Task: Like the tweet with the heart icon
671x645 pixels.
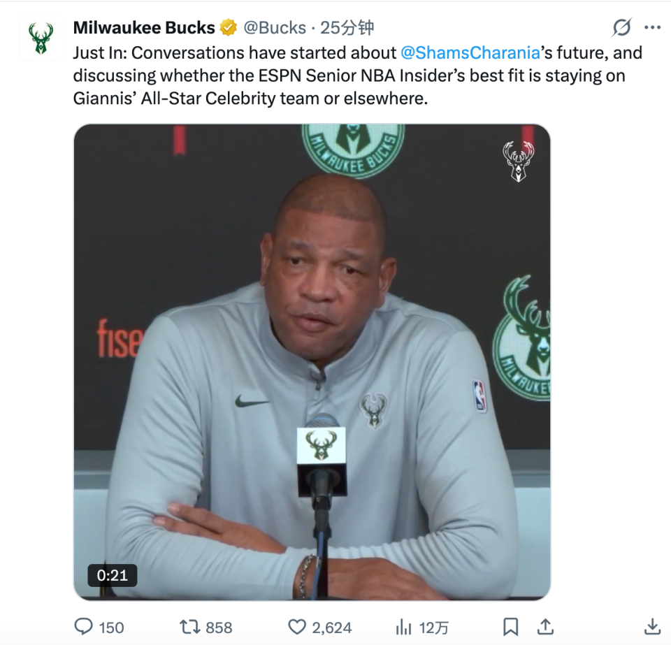Action: coord(298,626)
